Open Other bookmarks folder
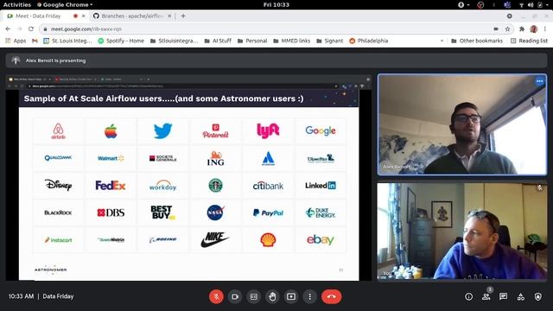Viewport: 553px width, 311px height. (477, 41)
